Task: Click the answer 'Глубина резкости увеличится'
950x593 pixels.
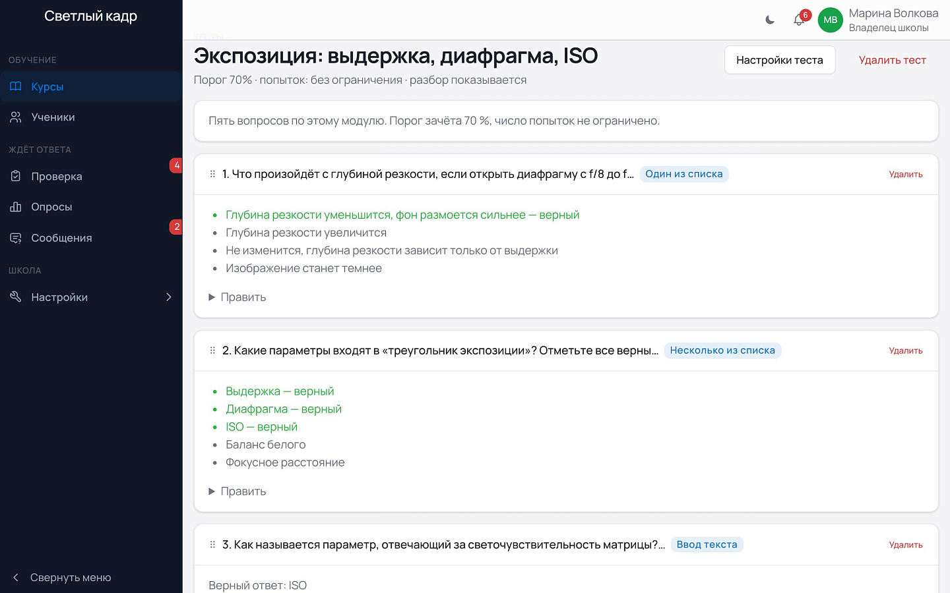Action: pos(306,233)
